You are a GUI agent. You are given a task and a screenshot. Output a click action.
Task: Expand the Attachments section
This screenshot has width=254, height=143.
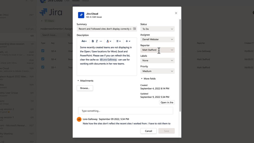pyautogui.click(x=85, y=81)
